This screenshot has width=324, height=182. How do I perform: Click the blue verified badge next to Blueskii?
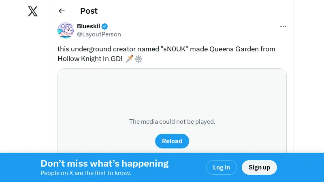click(105, 26)
